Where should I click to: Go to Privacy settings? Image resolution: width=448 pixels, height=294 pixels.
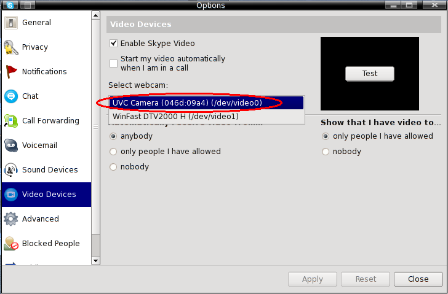[x=47, y=47]
